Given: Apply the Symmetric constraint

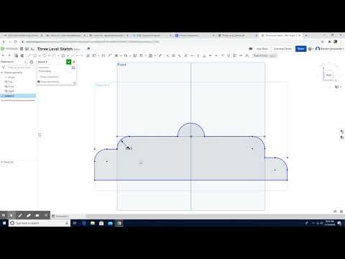Looking at the screenshot, I should pos(234,55).
